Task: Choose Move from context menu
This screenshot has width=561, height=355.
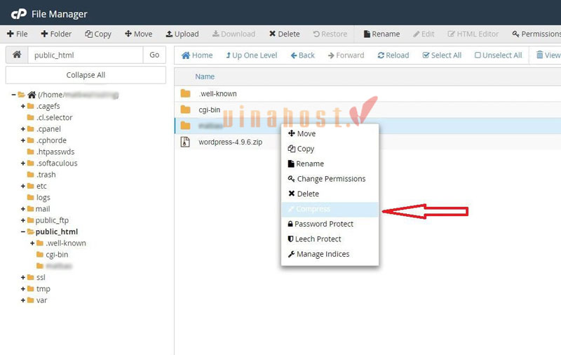Action: tap(330, 133)
